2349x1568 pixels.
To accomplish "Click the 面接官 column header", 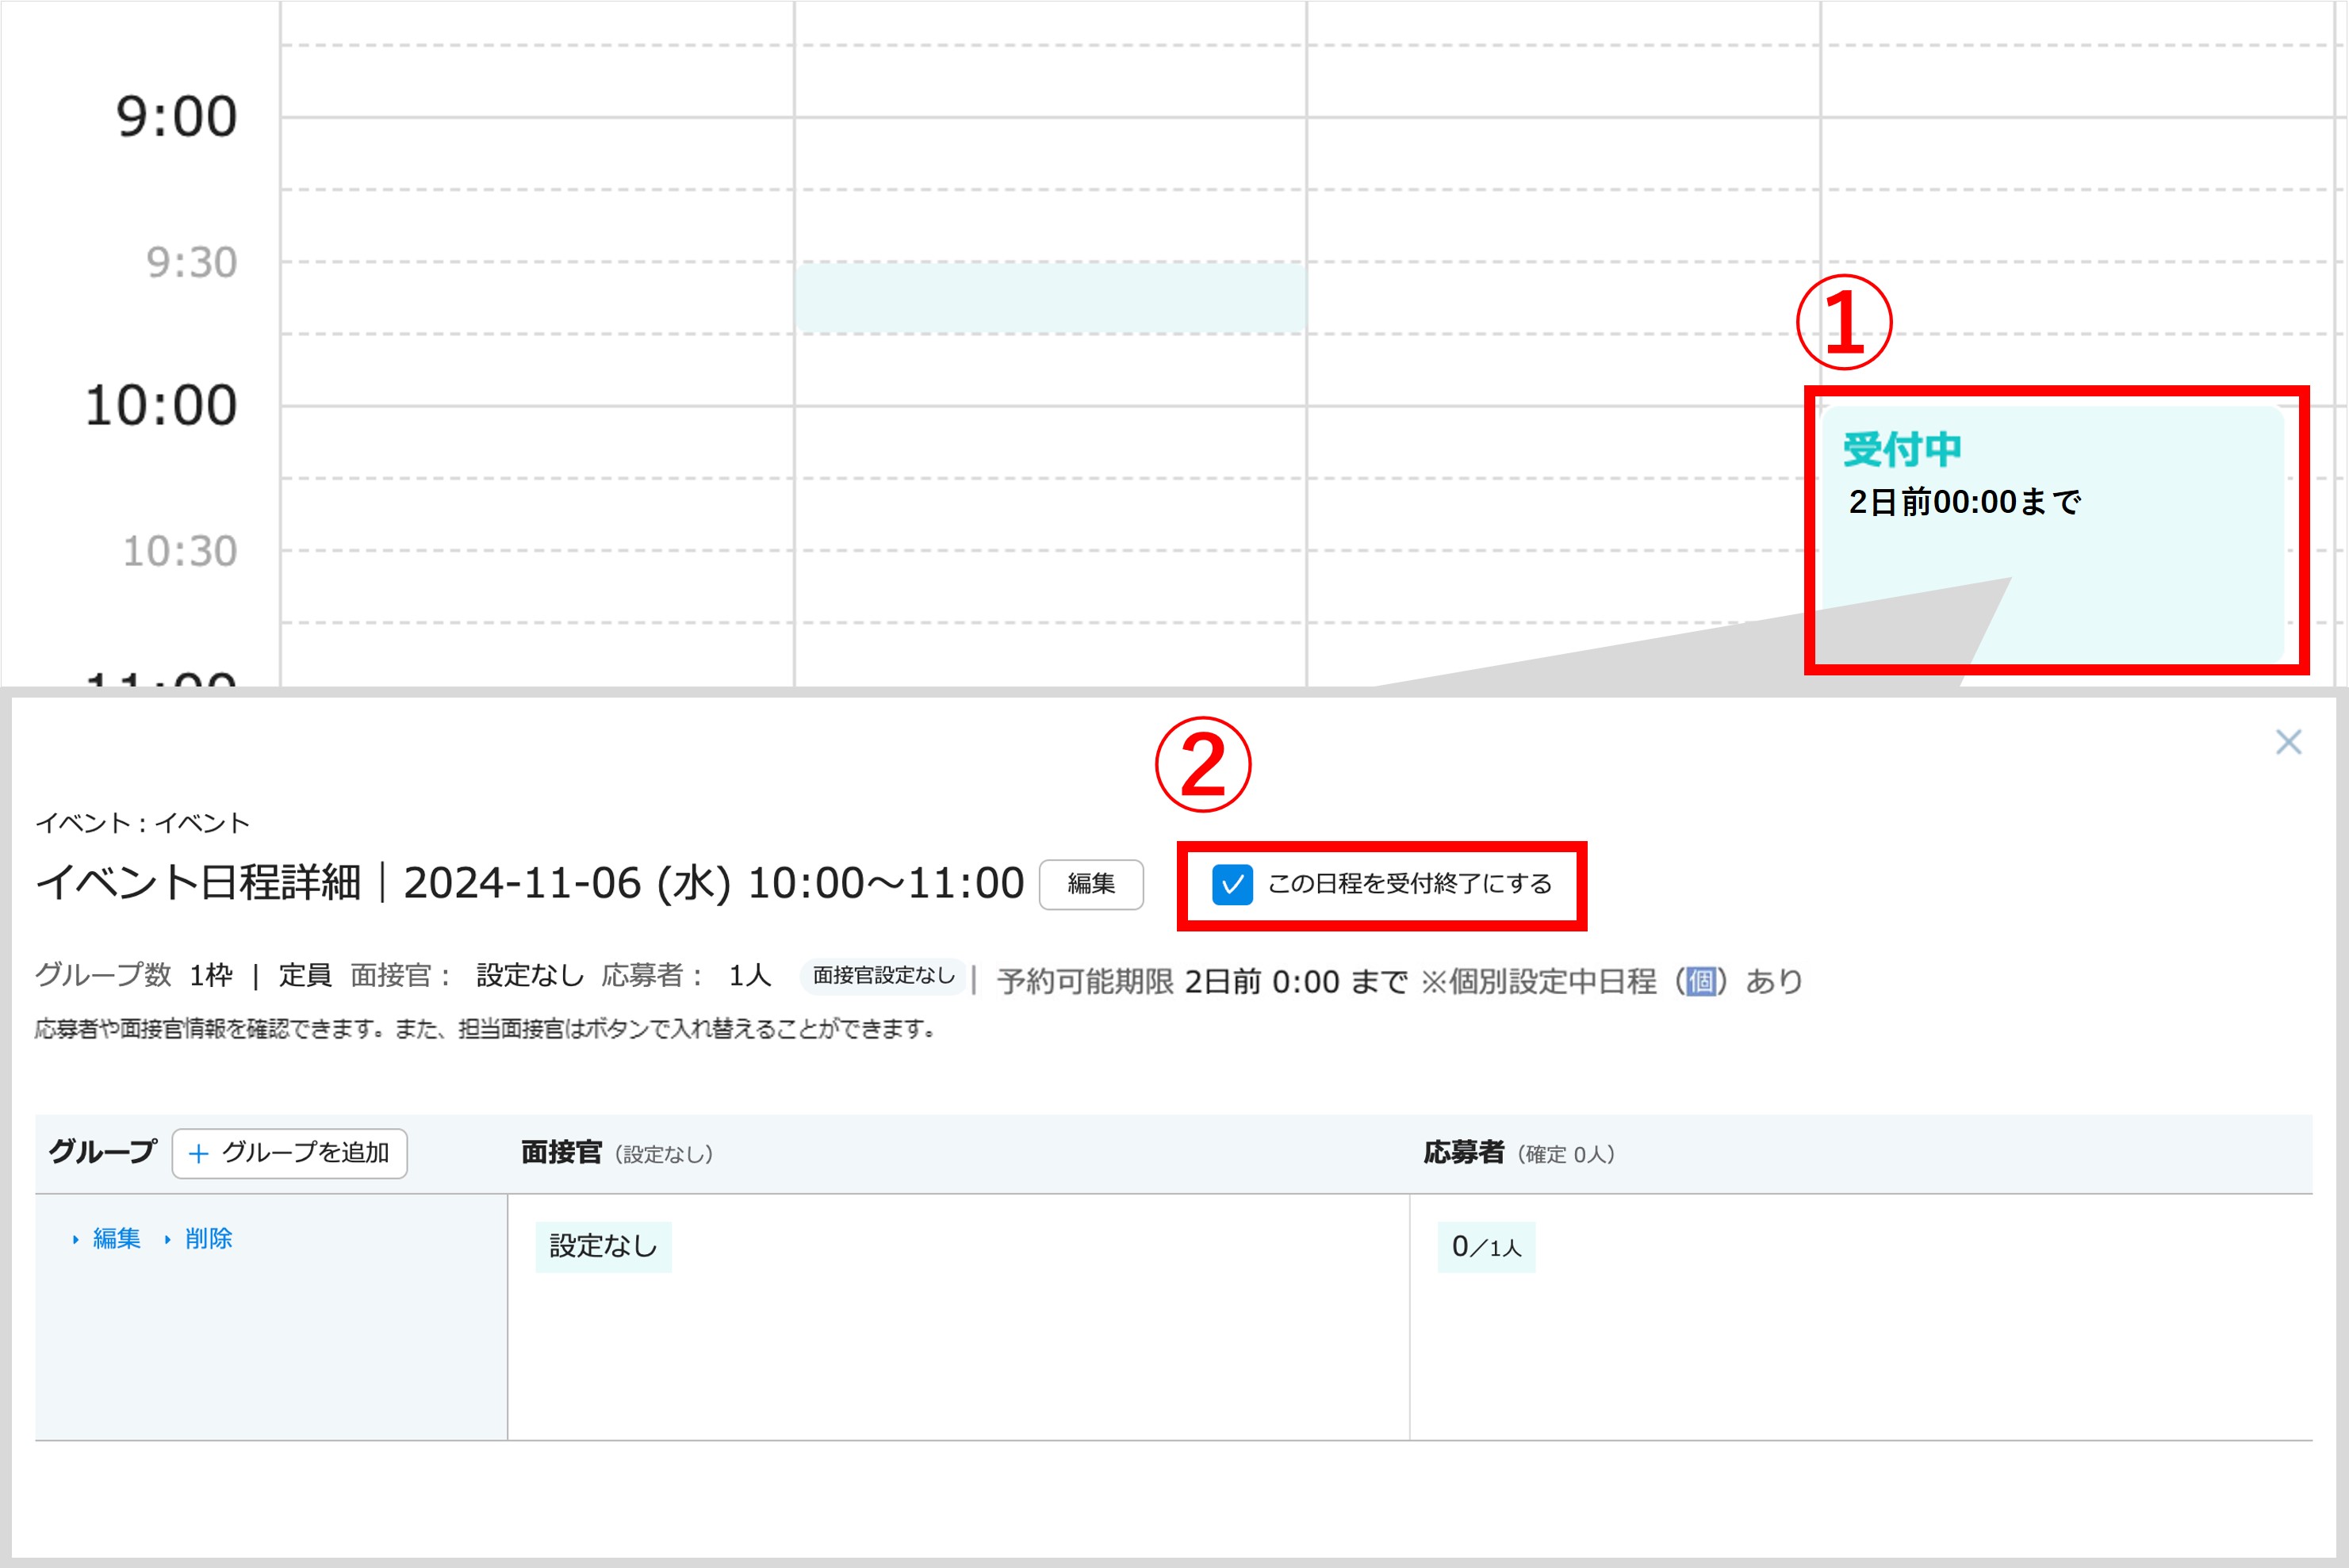I will (561, 1153).
